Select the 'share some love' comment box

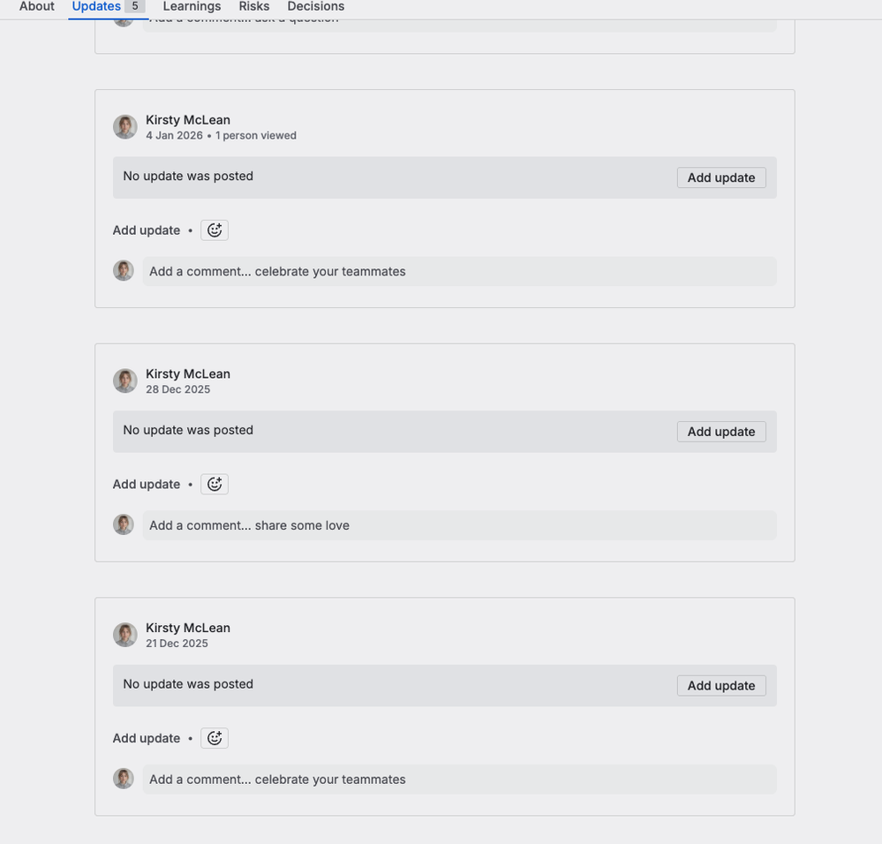459,524
